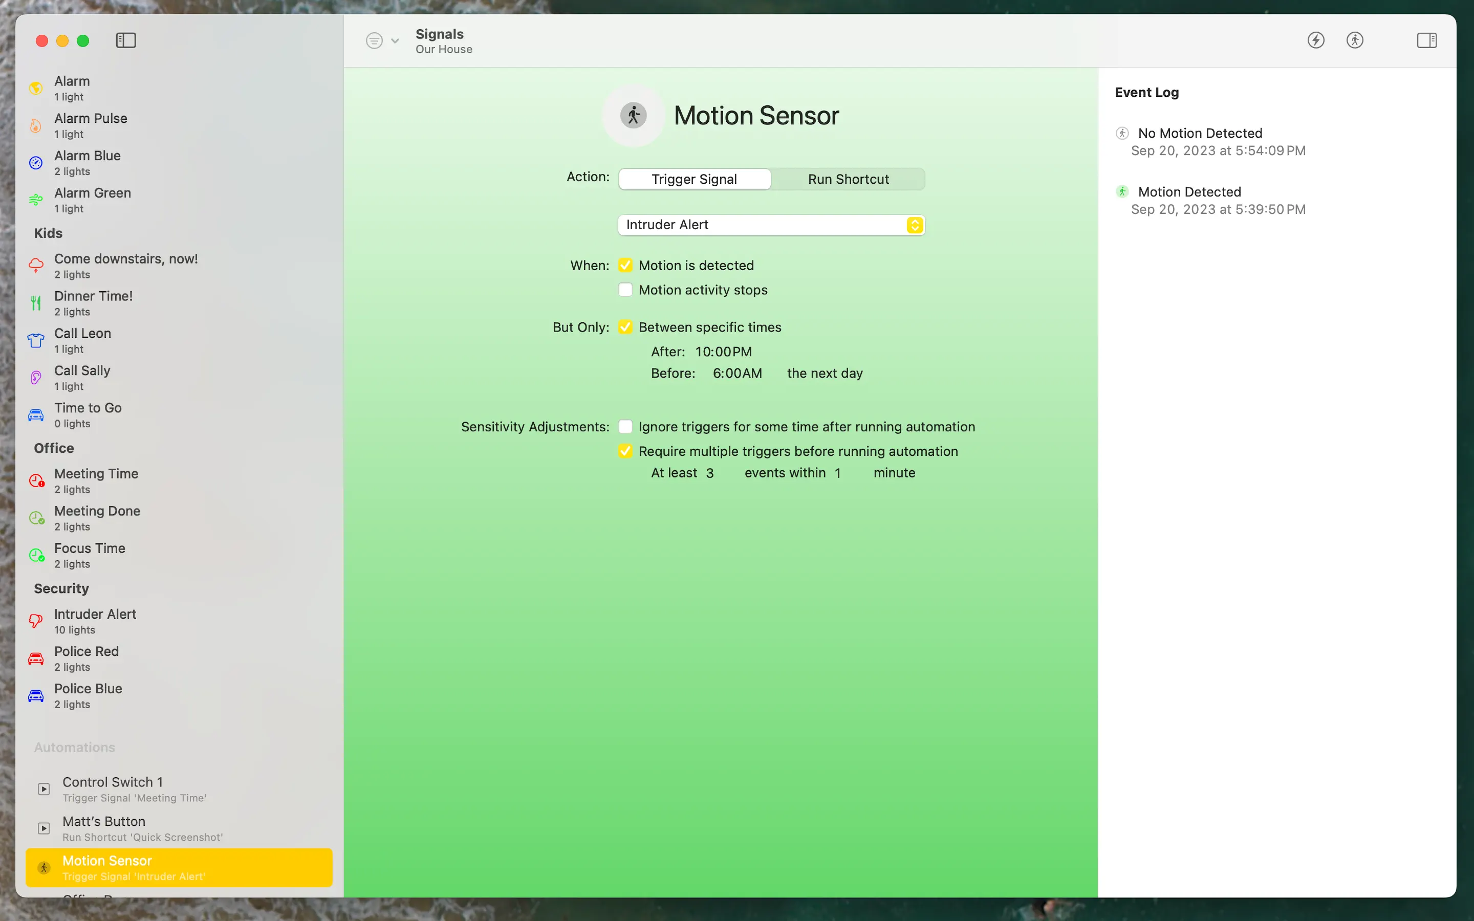Uncheck Between specific times
The height and width of the screenshot is (921, 1474).
625,327
